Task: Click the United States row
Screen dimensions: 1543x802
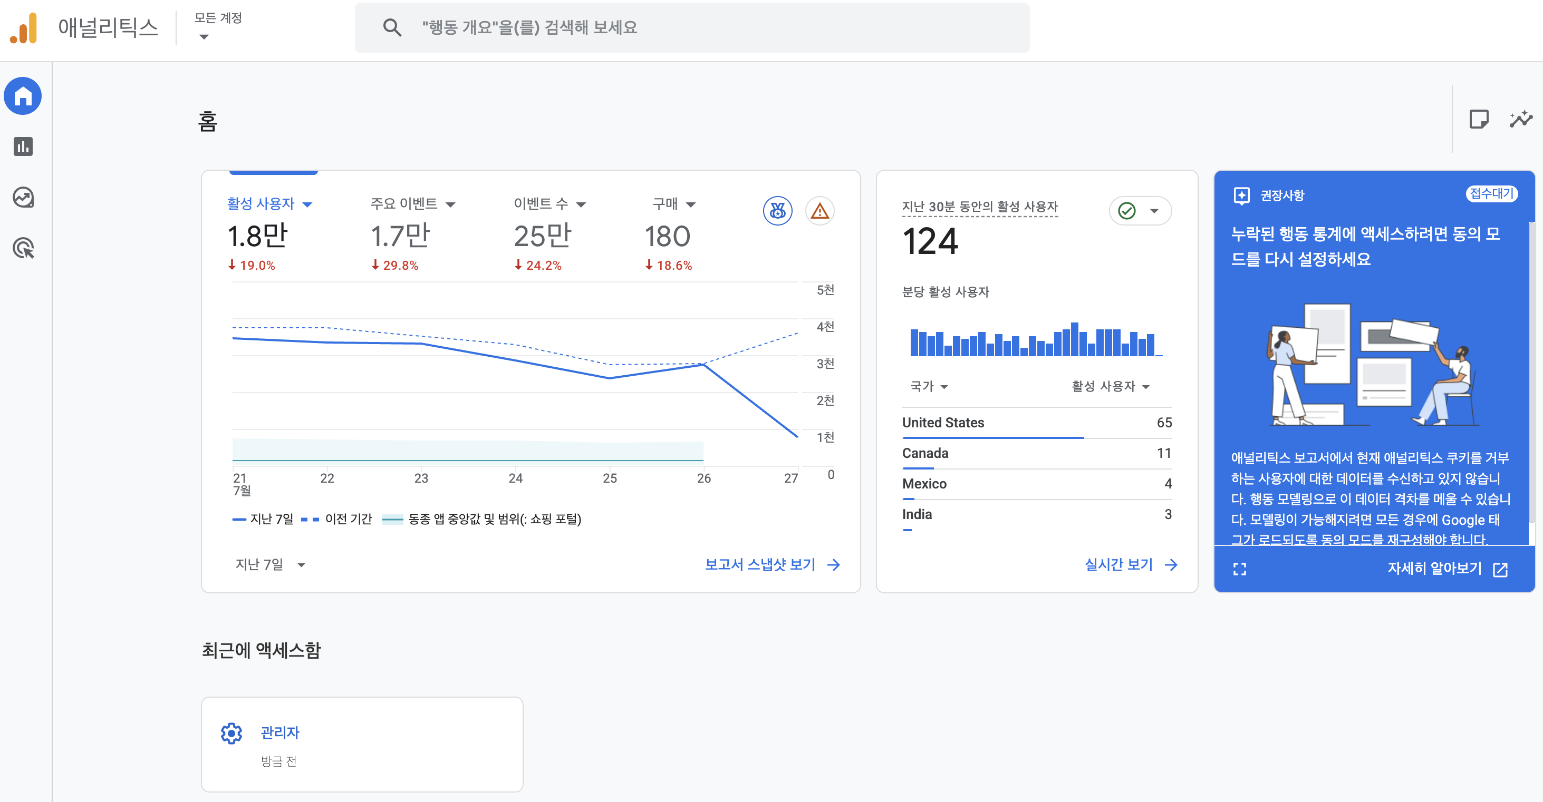Action: point(1036,423)
